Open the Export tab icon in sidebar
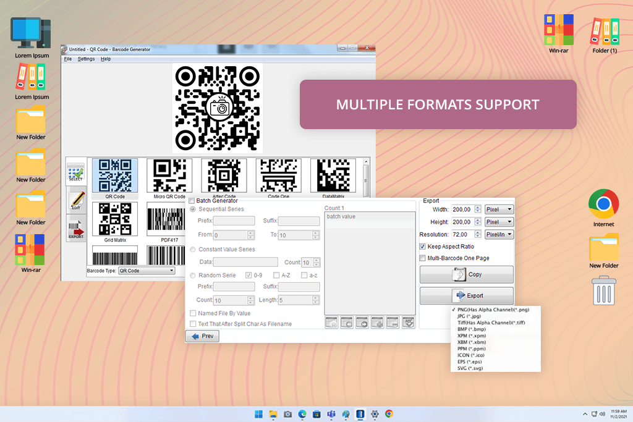Viewport: 633px width, 422px height. (x=76, y=229)
